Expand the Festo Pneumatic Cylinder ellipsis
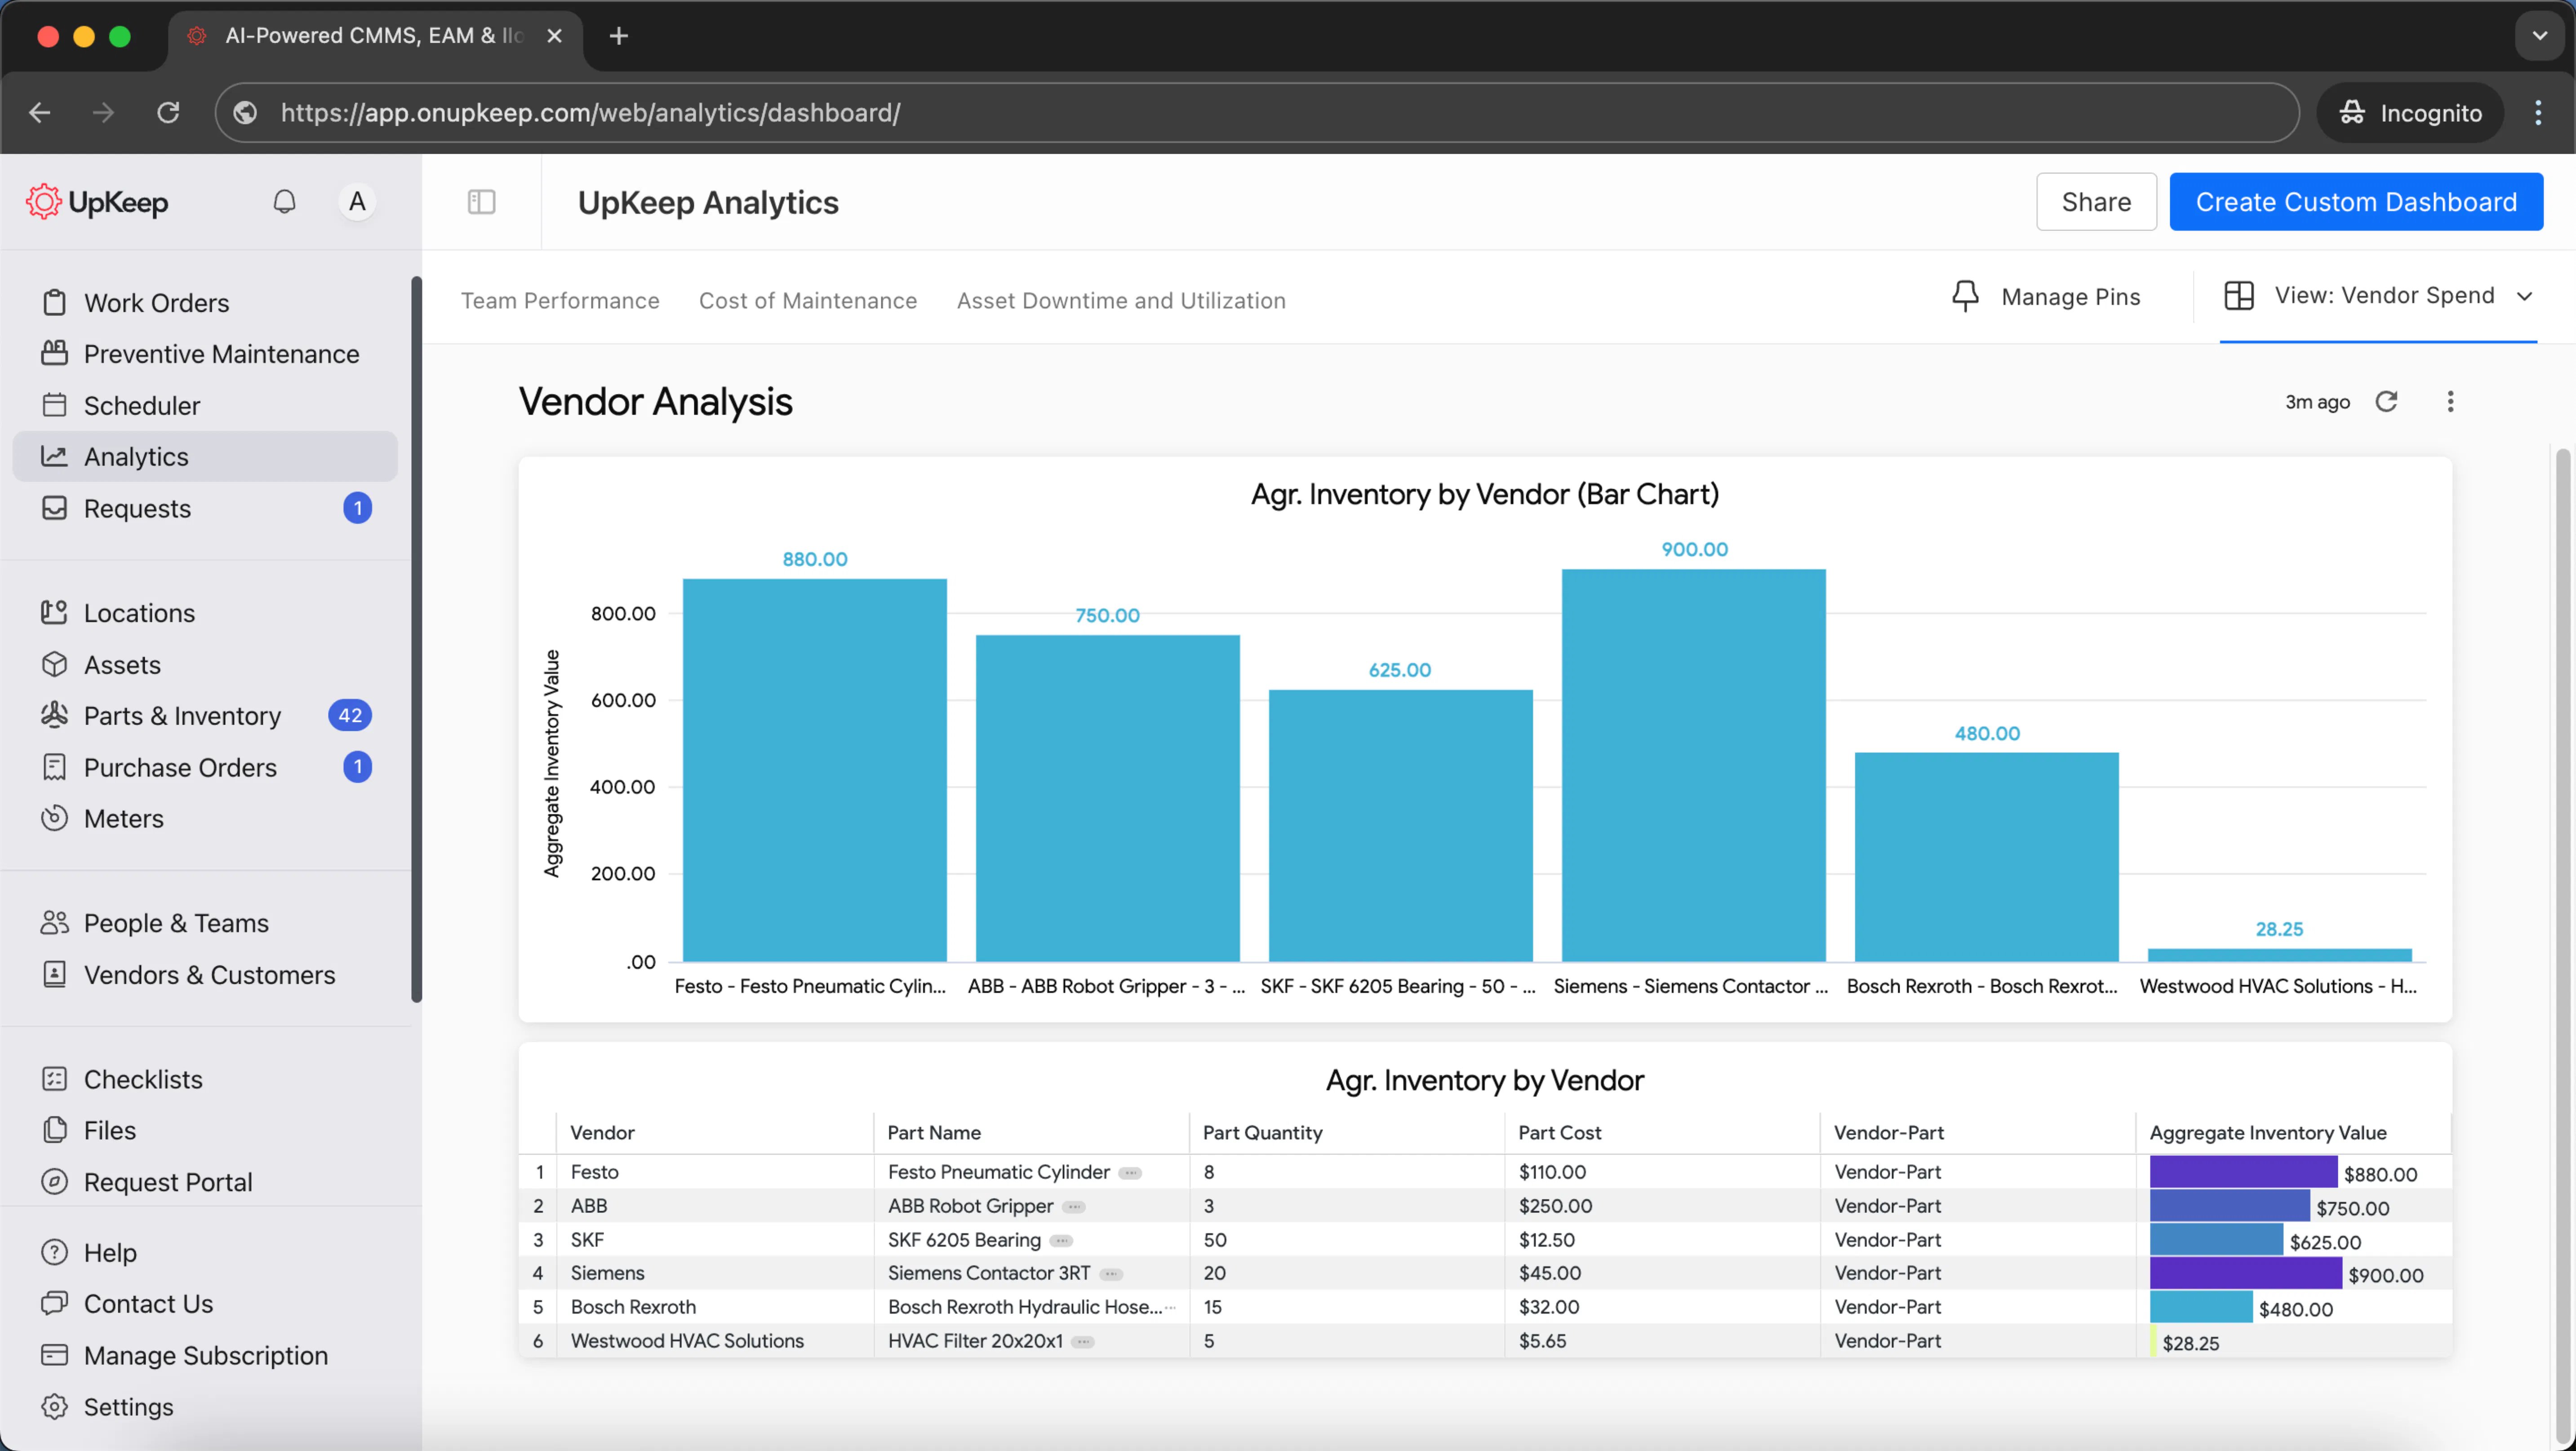The image size is (2576, 1451). [x=1130, y=1173]
